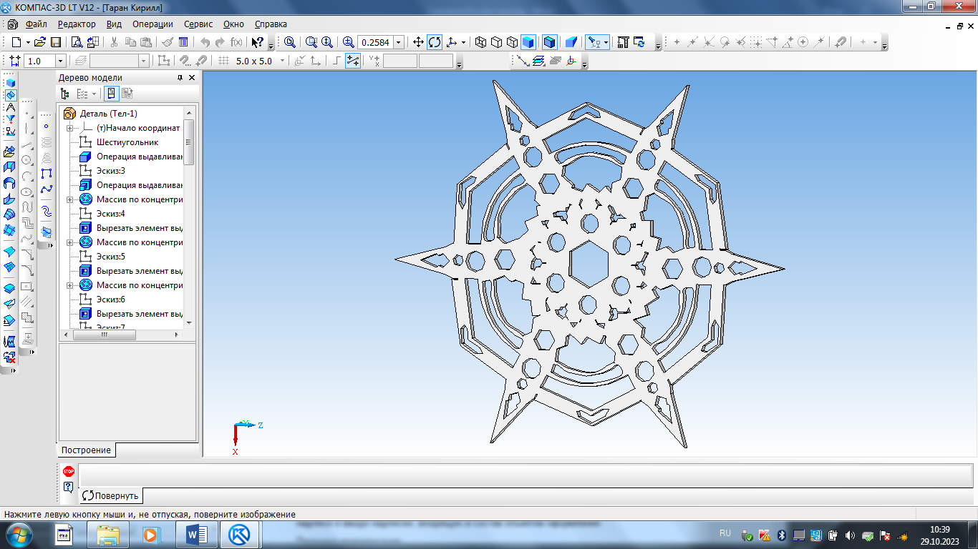Expand the Начало координат tree node
The image size is (978, 549).
70,128
